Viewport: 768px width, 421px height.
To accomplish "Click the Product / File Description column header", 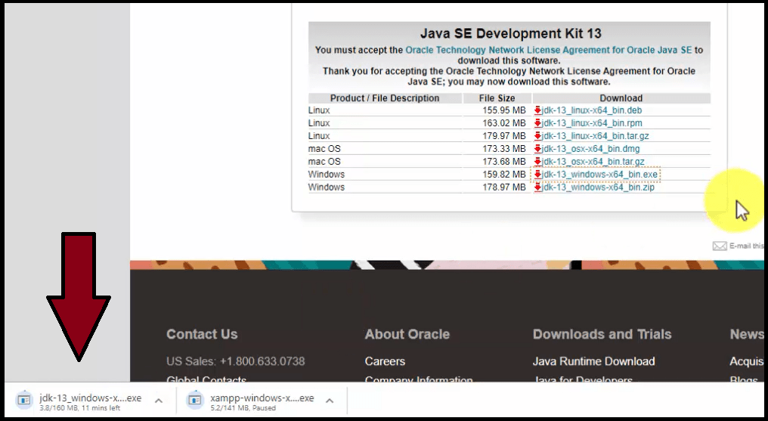I will [385, 98].
